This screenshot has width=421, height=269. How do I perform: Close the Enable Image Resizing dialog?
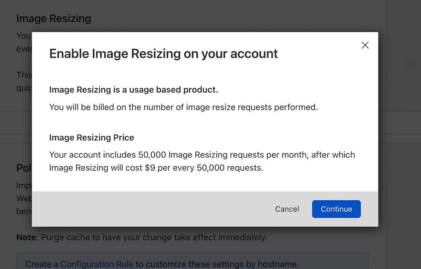365,45
